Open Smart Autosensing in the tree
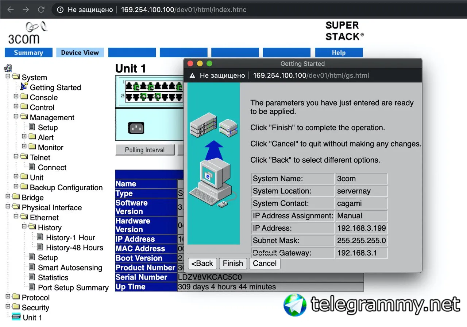 click(70, 268)
